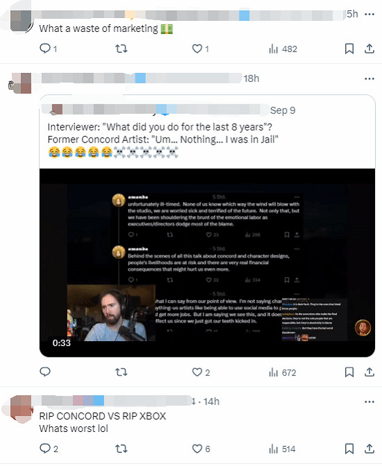Like the "RIP CONCORD VS RIP XBOX" tweet
The width and height of the screenshot is (382, 466).
(201, 449)
